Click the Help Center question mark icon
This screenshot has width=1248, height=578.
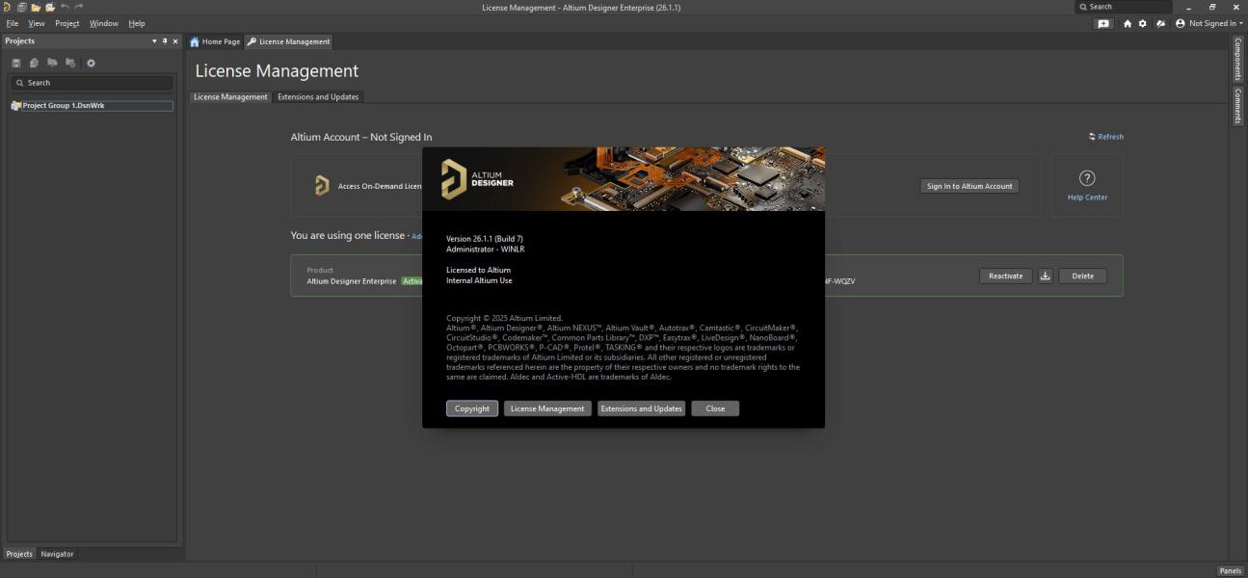(x=1087, y=178)
